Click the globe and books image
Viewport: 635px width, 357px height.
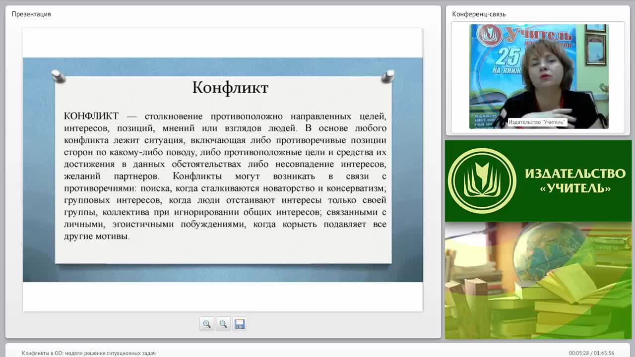coord(538,281)
